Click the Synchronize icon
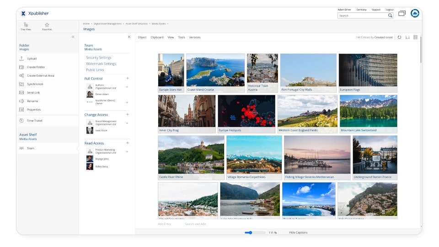Viewport: 439px width, 247px height. click(21, 84)
